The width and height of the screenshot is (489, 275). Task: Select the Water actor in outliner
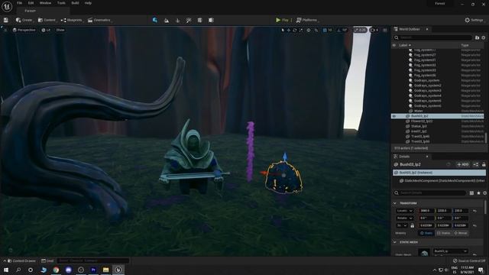[418, 111]
